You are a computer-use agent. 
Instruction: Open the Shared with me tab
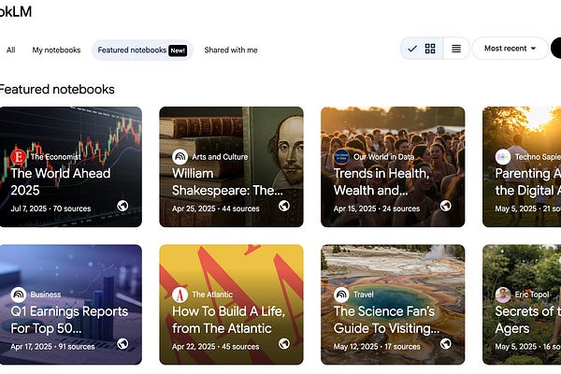[231, 50]
